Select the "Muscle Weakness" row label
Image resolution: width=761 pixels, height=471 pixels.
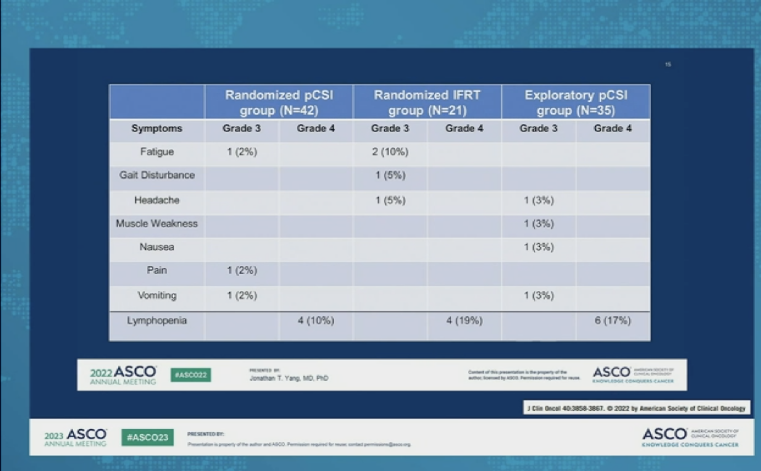pyautogui.click(x=157, y=223)
